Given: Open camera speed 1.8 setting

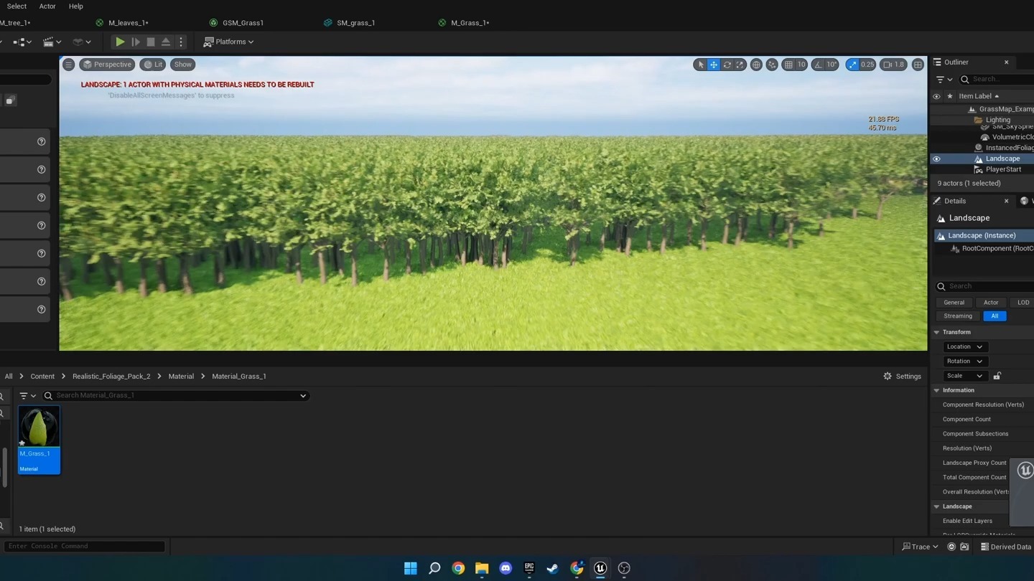Looking at the screenshot, I should point(893,65).
